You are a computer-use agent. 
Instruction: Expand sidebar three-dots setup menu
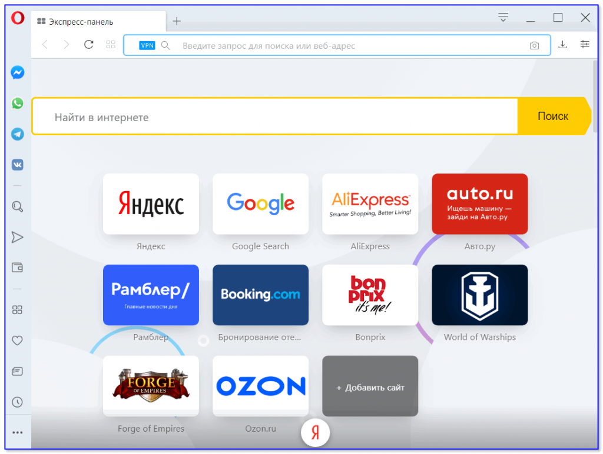click(x=18, y=433)
